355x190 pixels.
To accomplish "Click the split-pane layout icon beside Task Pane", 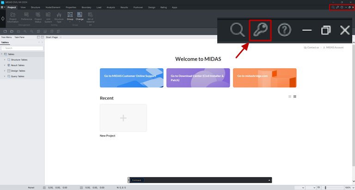I will 43,37.
